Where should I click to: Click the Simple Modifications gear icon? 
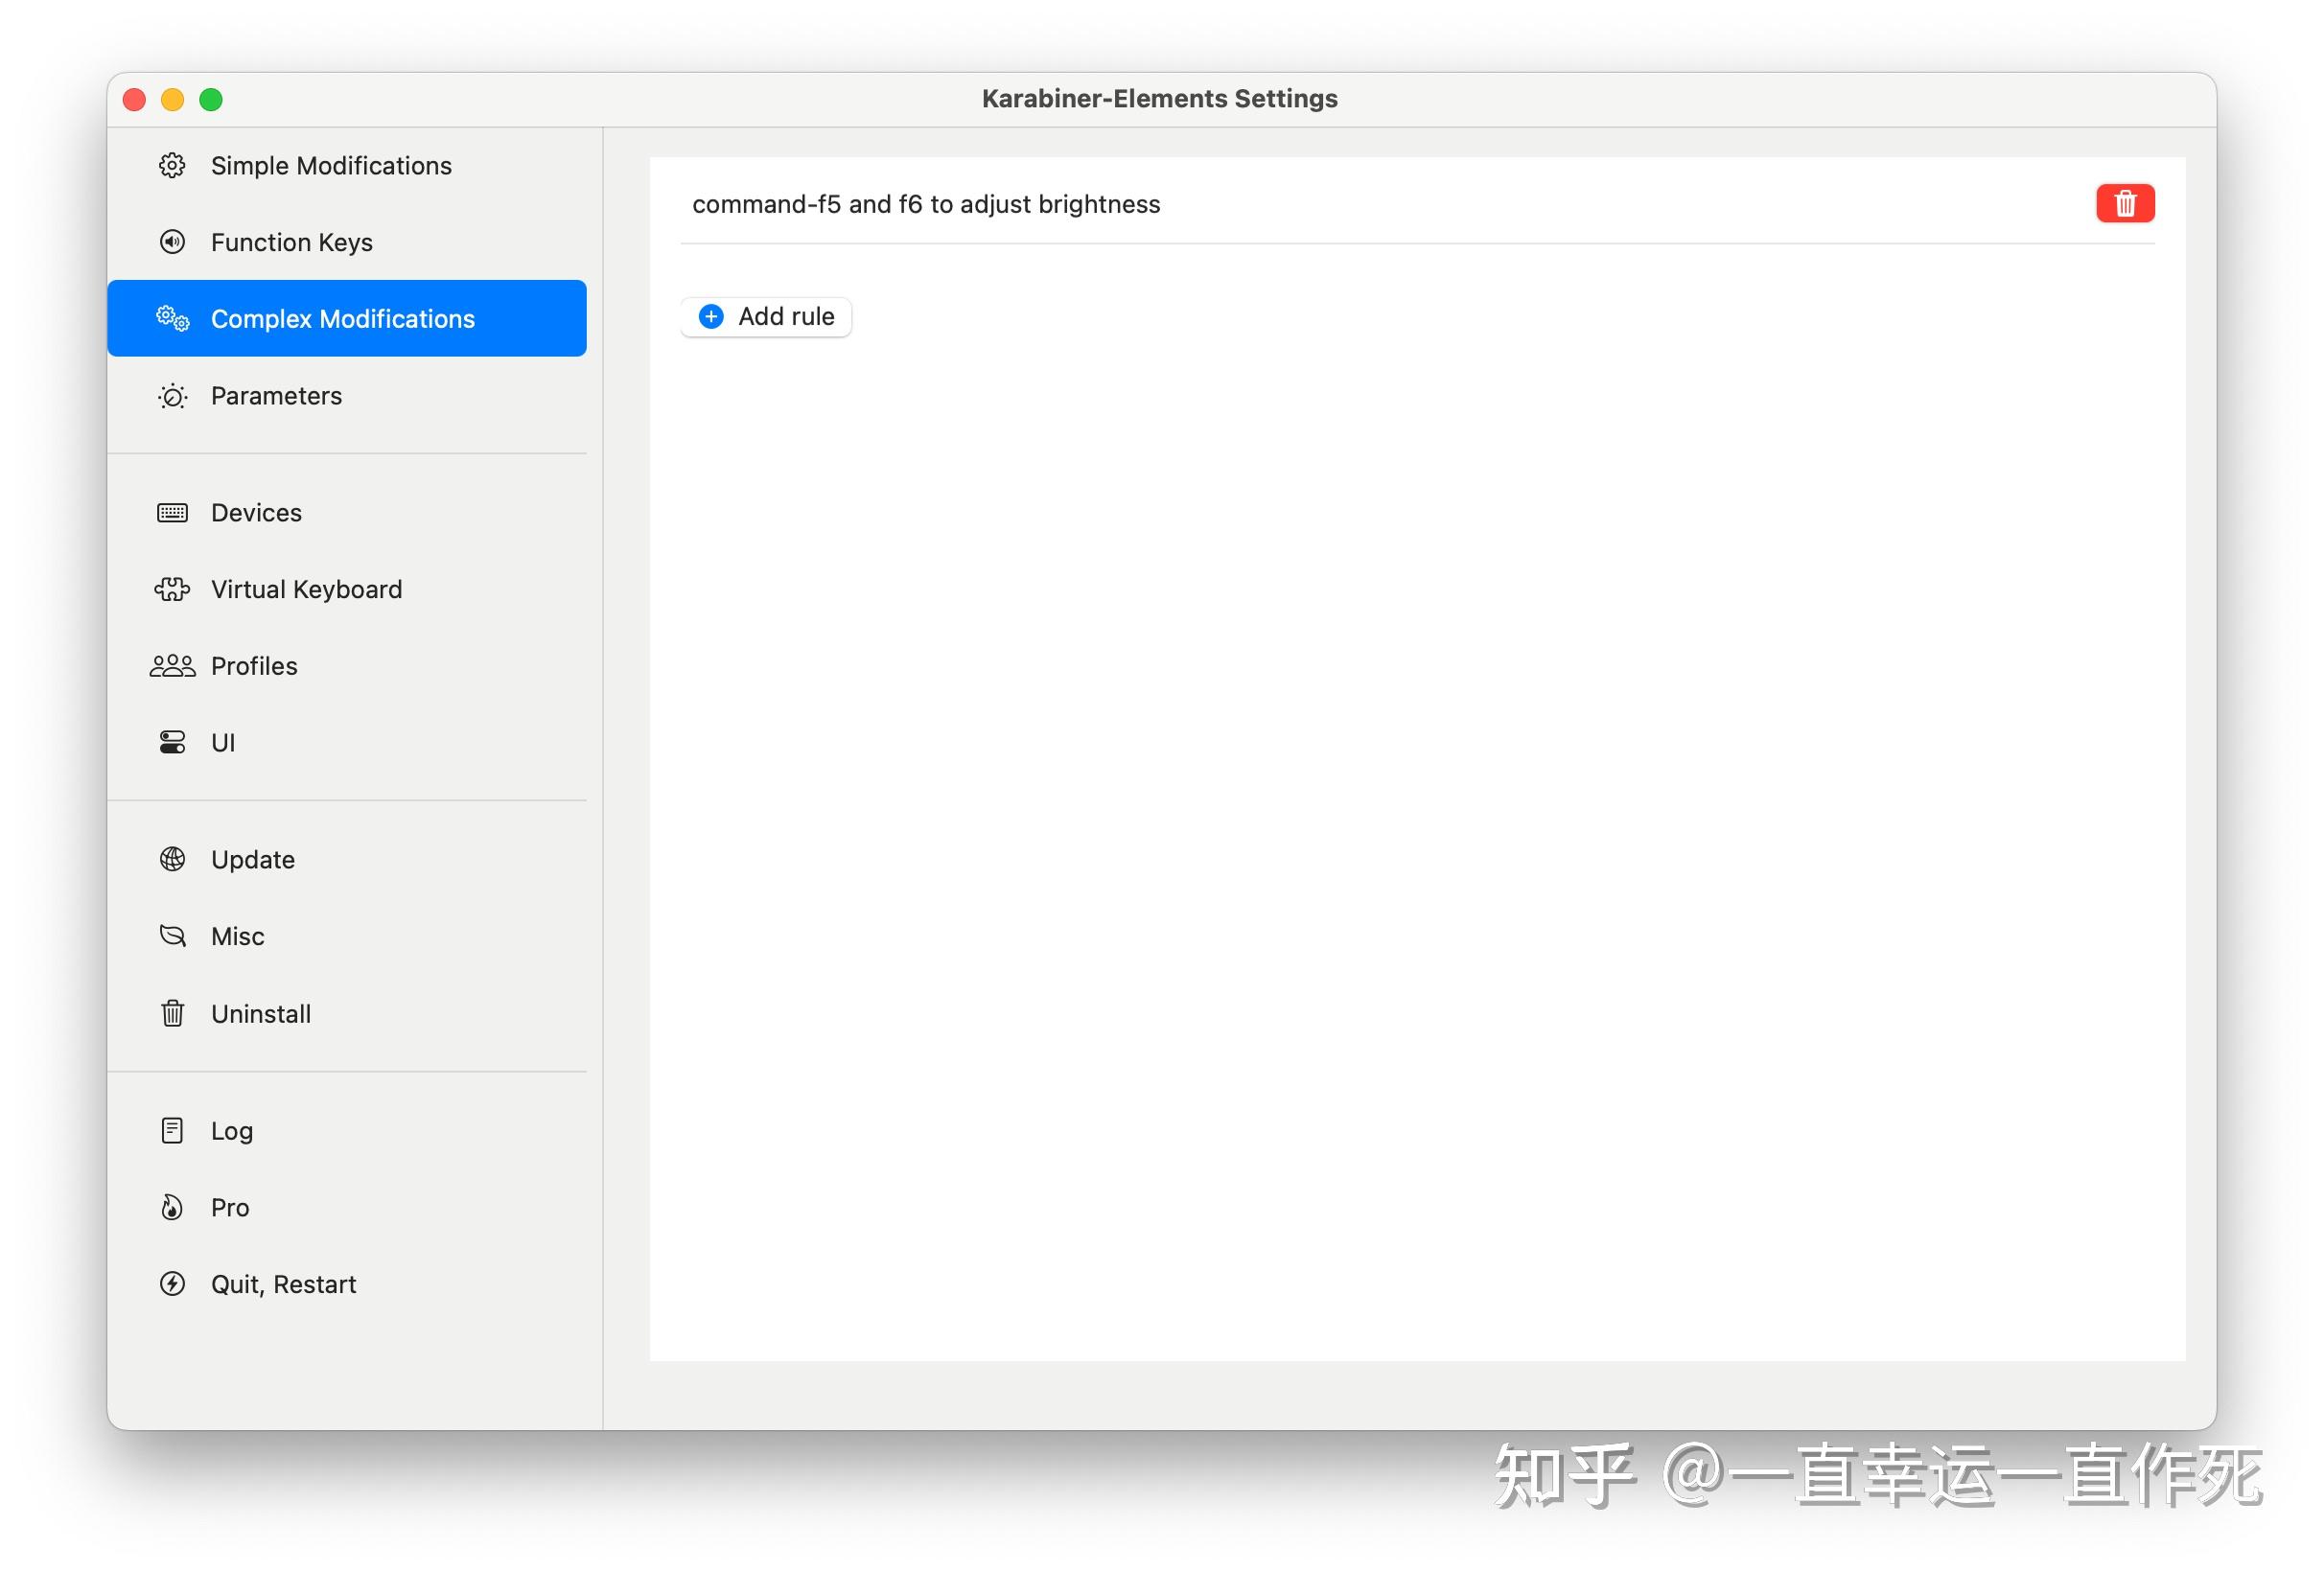pyautogui.click(x=172, y=166)
